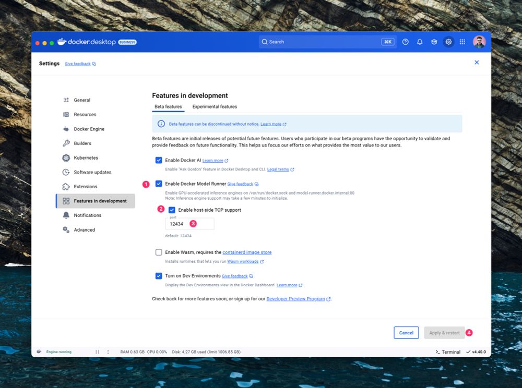The image size is (522, 388).
Task: Click the version v4.40.0 indicator
Action: point(476,352)
